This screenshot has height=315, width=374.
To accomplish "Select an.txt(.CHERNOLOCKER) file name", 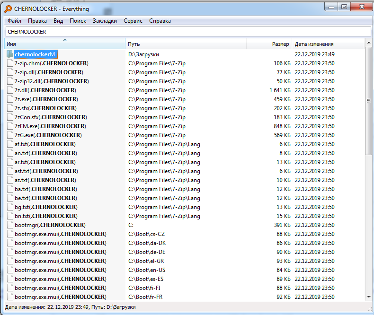I will coord(45,153).
